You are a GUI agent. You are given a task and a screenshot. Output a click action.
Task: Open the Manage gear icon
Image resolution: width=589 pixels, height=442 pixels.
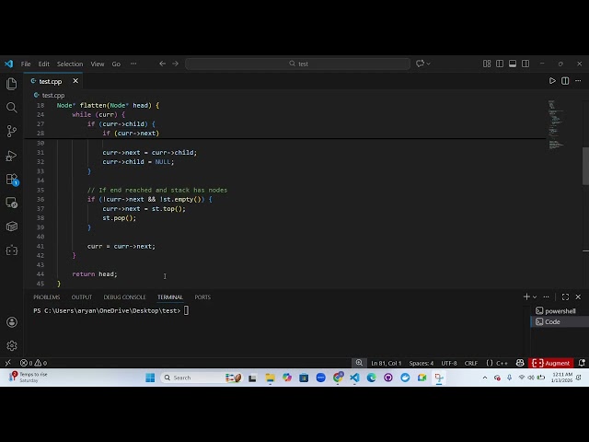pos(12,346)
